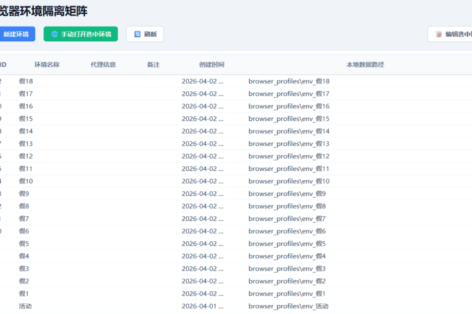This screenshot has height=314, width=472.
Task: Select the environment named 假18
Action: click(26, 81)
